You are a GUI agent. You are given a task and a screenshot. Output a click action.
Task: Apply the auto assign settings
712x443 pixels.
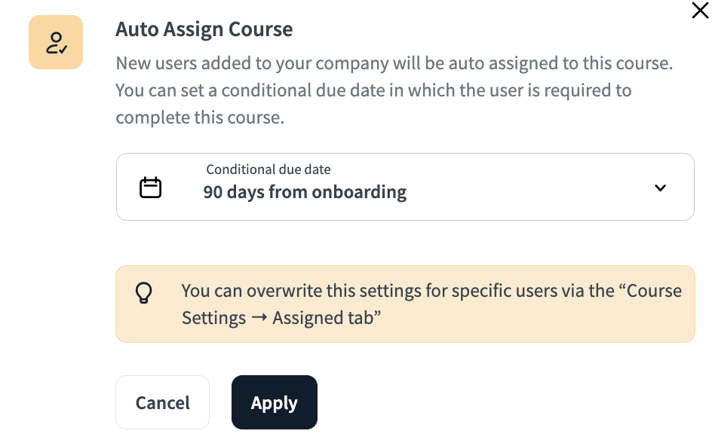click(274, 403)
